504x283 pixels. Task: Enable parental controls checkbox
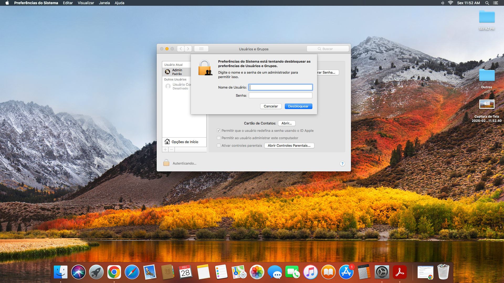click(x=219, y=145)
